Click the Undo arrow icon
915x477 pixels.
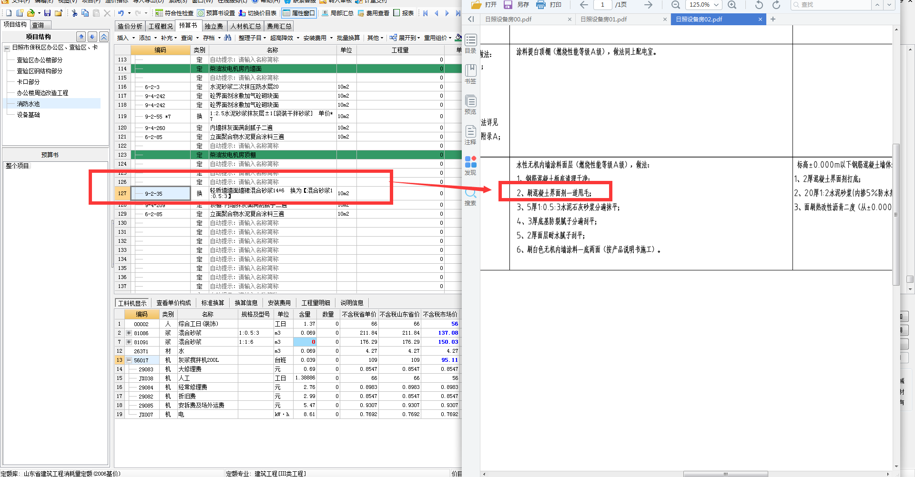point(121,13)
